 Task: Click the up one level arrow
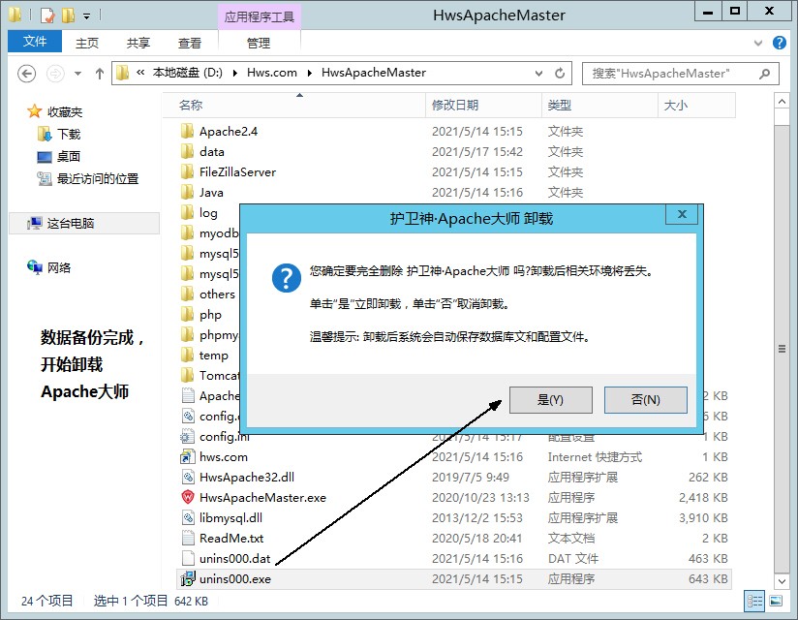point(100,74)
